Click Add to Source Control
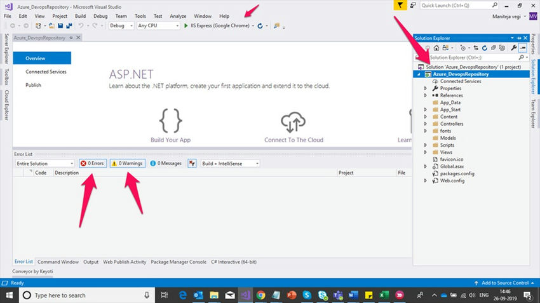The height and width of the screenshot is (303, 540). tap(505, 283)
